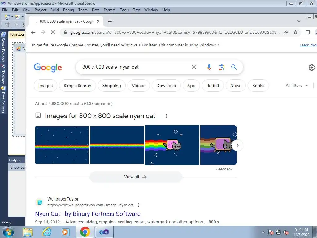This screenshot has height=238, width=317.
Task: Open the plain rainbow trail thumbnail
Action: pyautogui.click(x=117, y=145)
